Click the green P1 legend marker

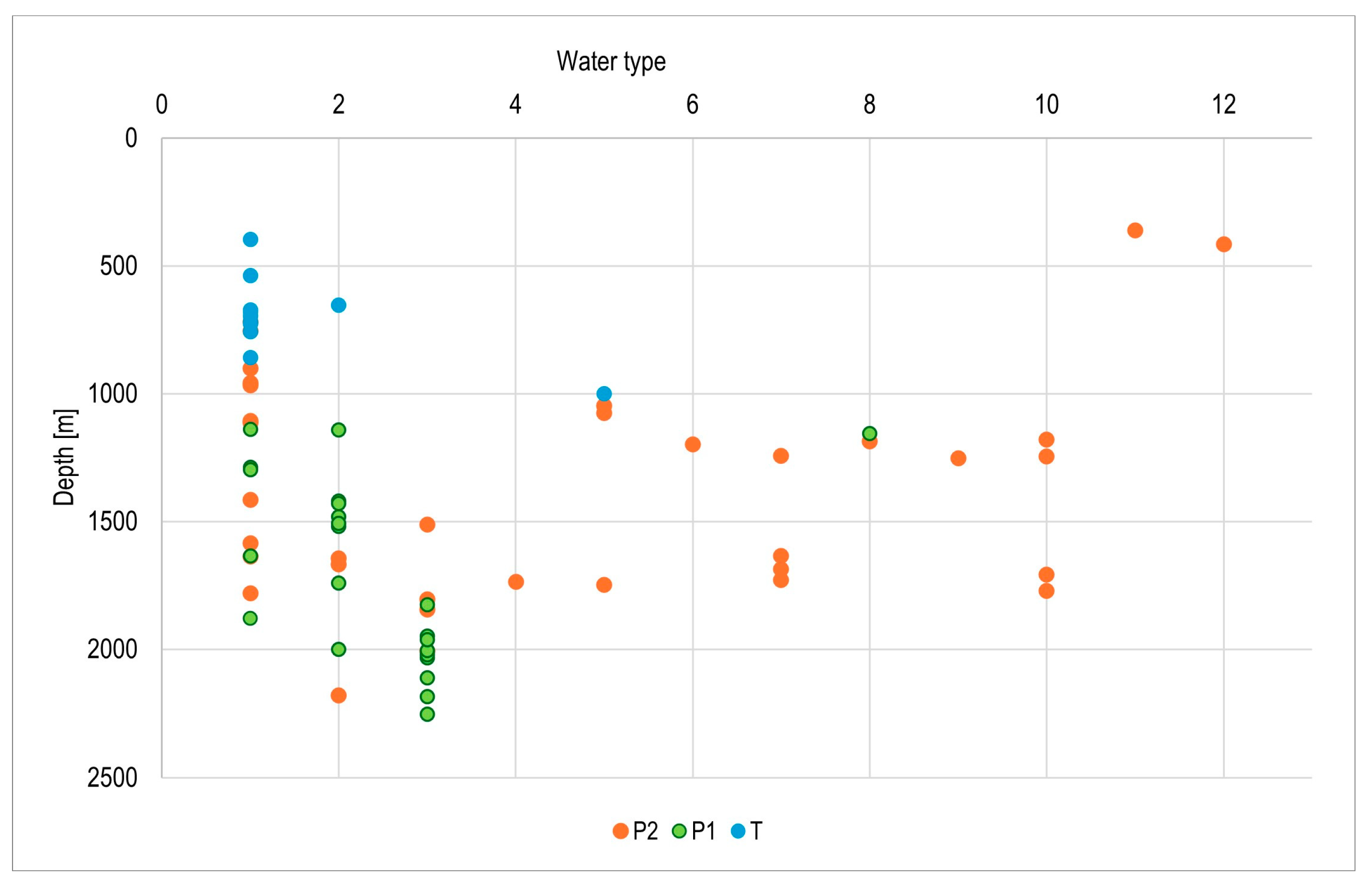[680, 830]
